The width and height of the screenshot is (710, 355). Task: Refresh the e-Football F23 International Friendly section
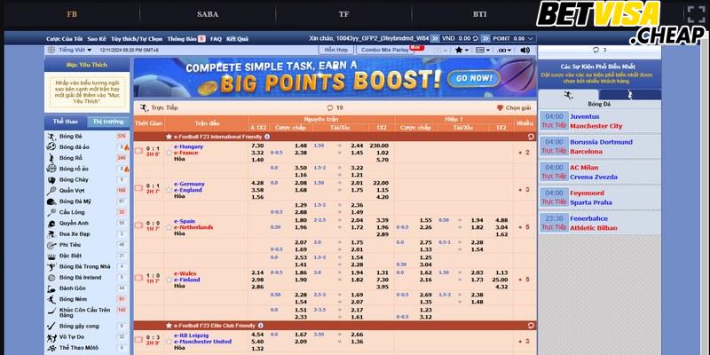click(531, 137)
